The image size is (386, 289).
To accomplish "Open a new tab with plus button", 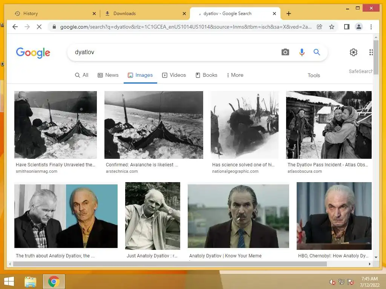I will [x=289, y=14].
